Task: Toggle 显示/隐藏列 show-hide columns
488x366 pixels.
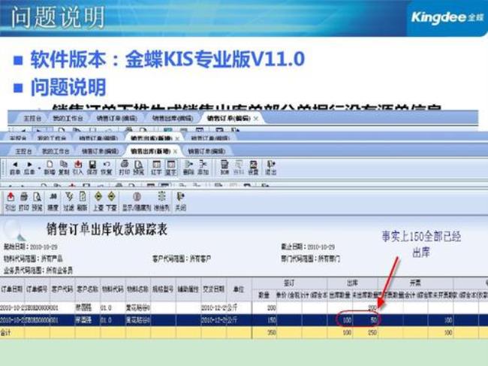Action: click(x=137, y=201)
